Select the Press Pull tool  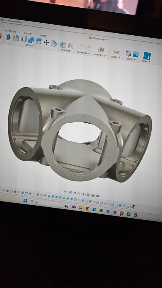[x=8, y=37]
